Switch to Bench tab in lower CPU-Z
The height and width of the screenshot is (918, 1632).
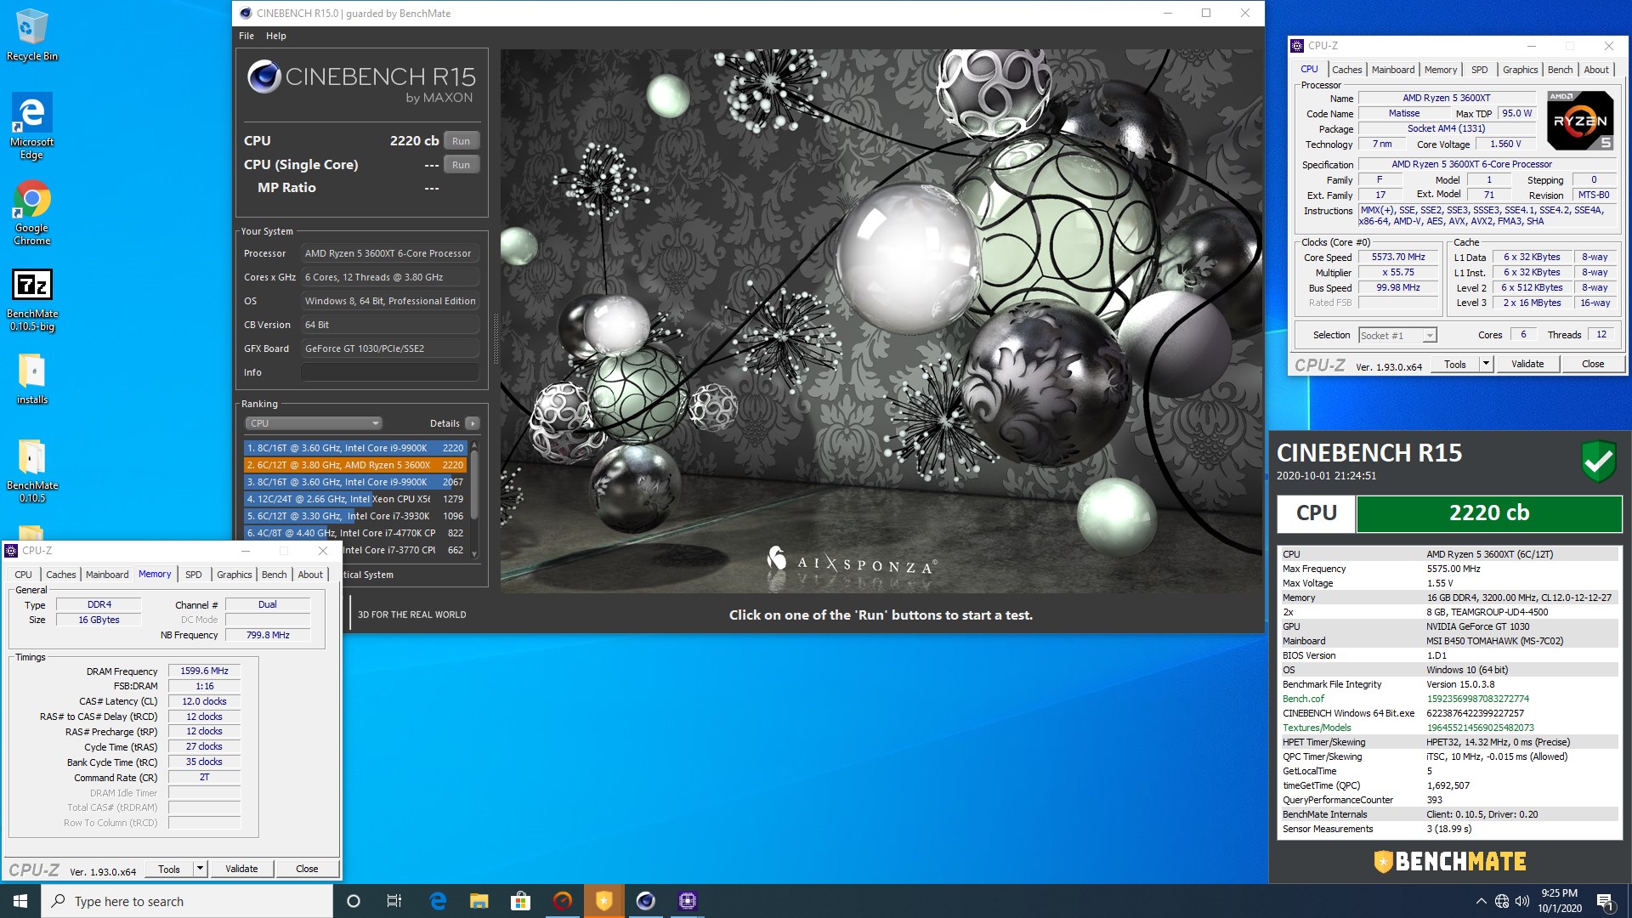click(x=274, y=575)
